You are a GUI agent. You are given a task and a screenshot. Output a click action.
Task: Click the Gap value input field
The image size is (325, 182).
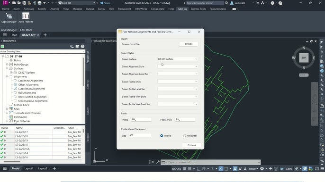tap(140, 136)
